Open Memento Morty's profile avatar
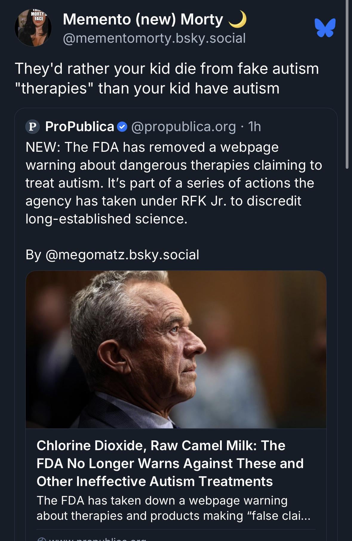This screenshot has height=541, width=352. [33, 28]
